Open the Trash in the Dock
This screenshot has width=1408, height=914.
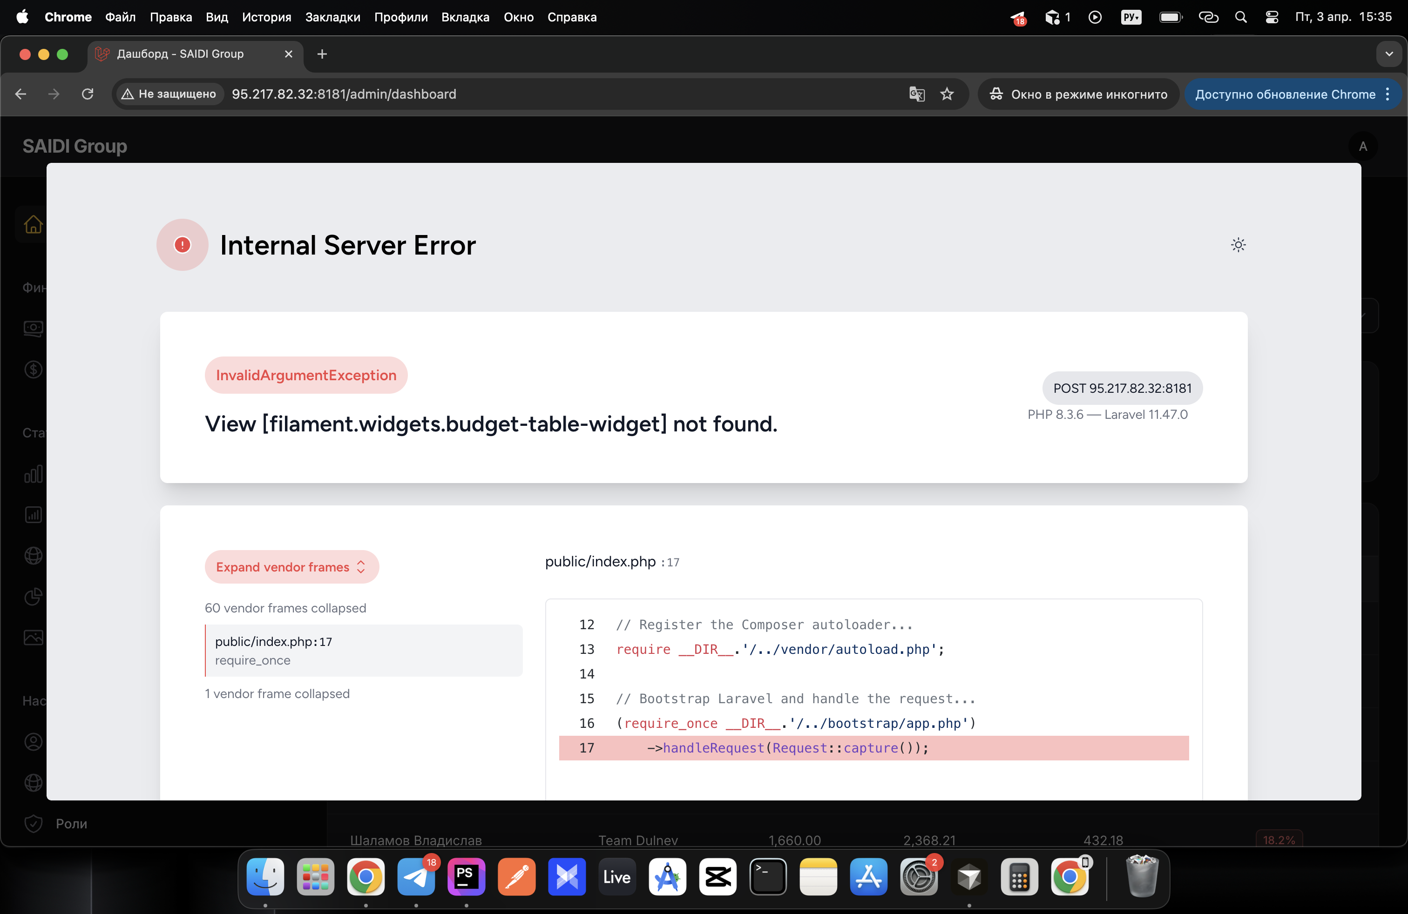click(1142, 877)
